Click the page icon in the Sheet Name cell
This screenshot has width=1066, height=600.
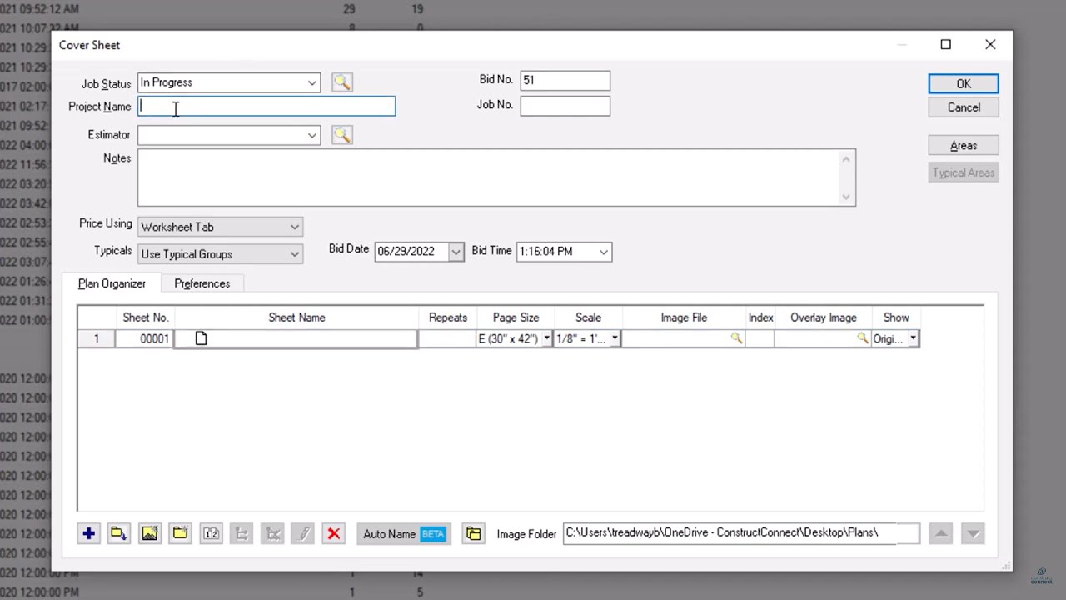[201, 338]
